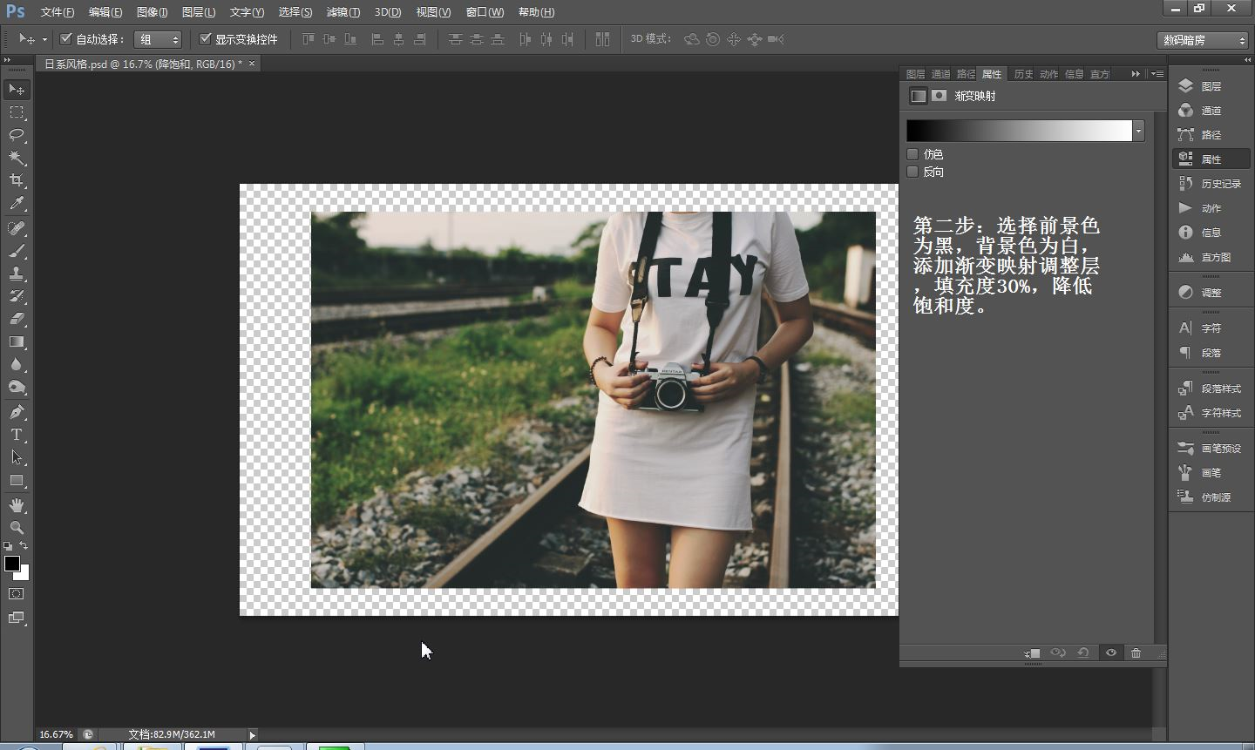Select the Path Selection tool
Viewport: 1255px width, 750px height.
coord(17,457)
